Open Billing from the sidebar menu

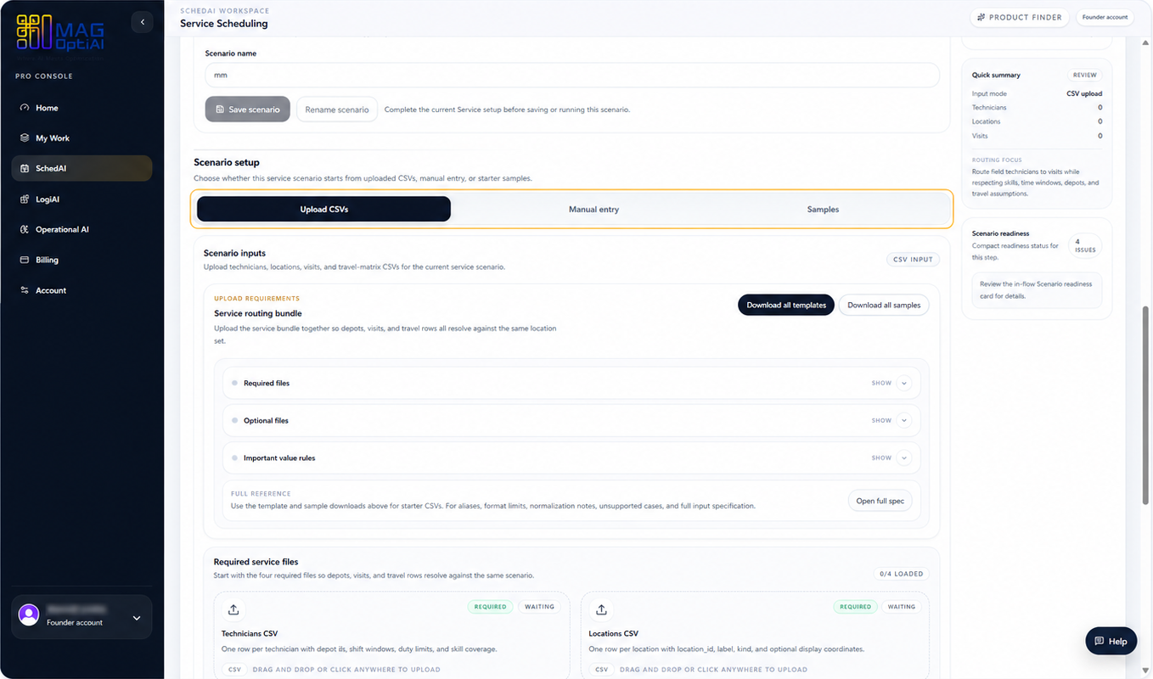click(82, 260)
